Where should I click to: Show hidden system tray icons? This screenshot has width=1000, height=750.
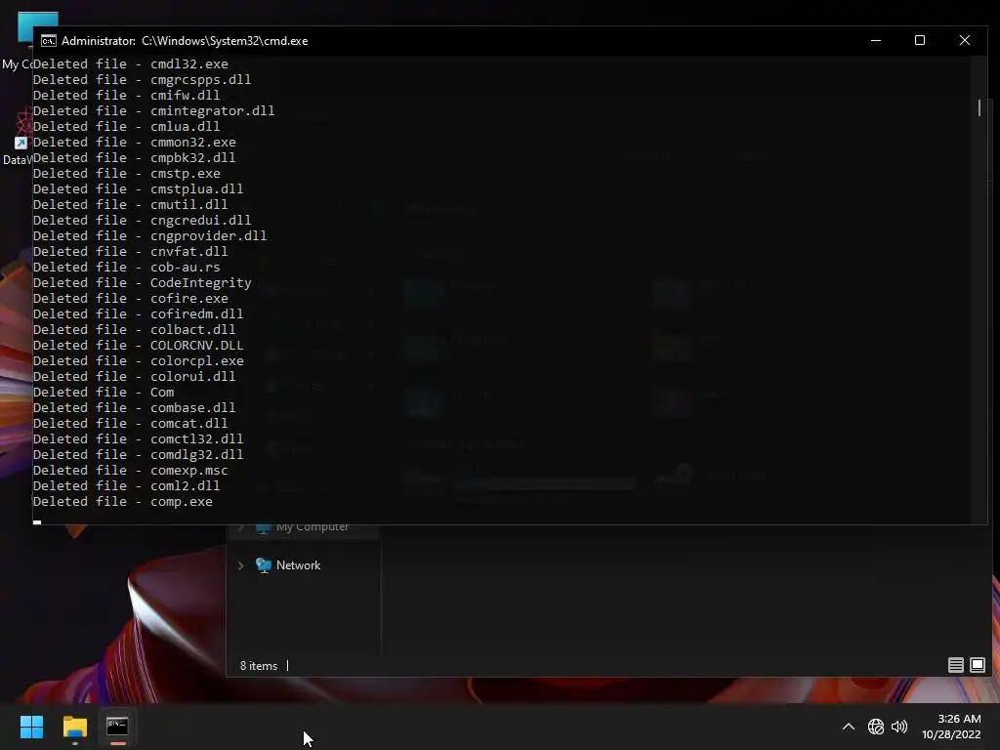pos(849,727)
